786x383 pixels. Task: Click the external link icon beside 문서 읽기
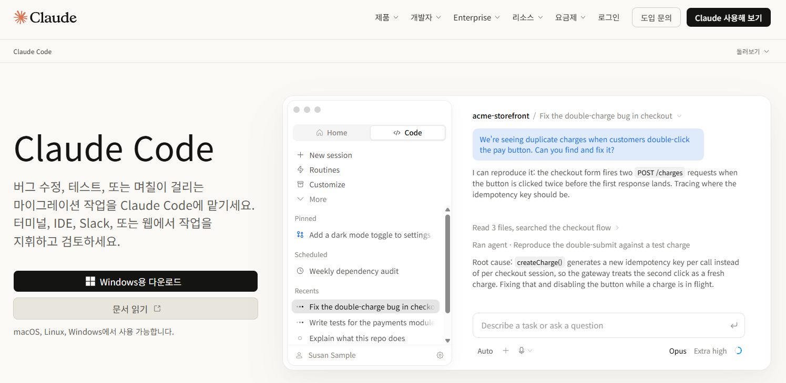point(157,308)
